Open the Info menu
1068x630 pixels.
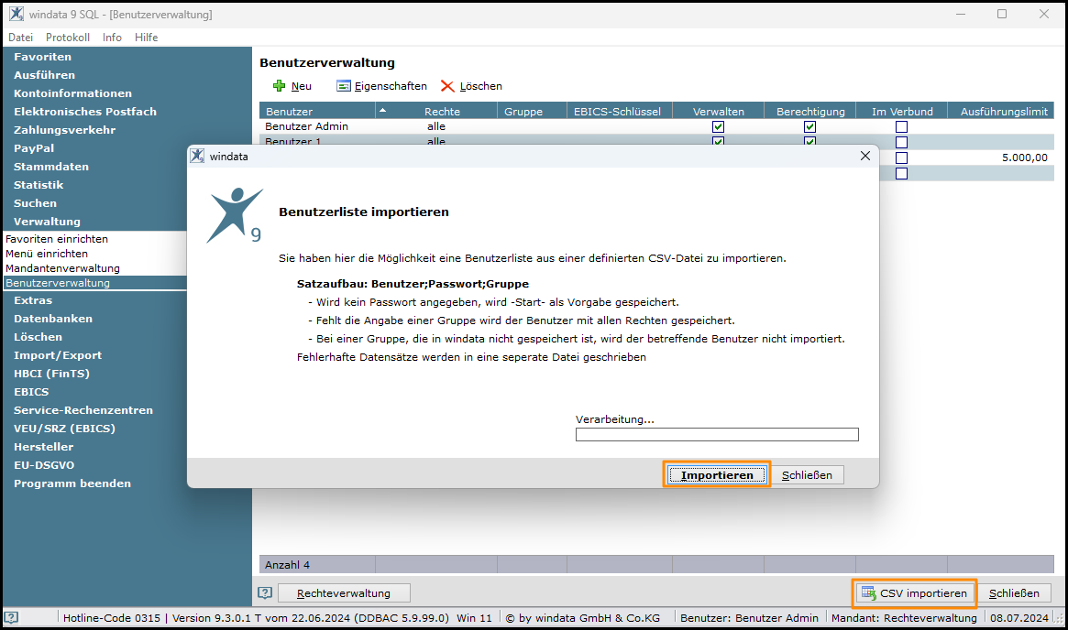click(113, 38)
